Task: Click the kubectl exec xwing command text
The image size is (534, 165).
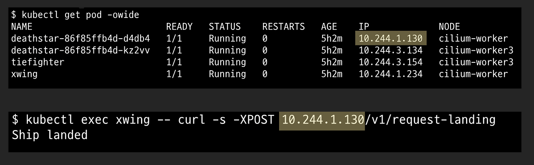Action: [x=88, y=120]
